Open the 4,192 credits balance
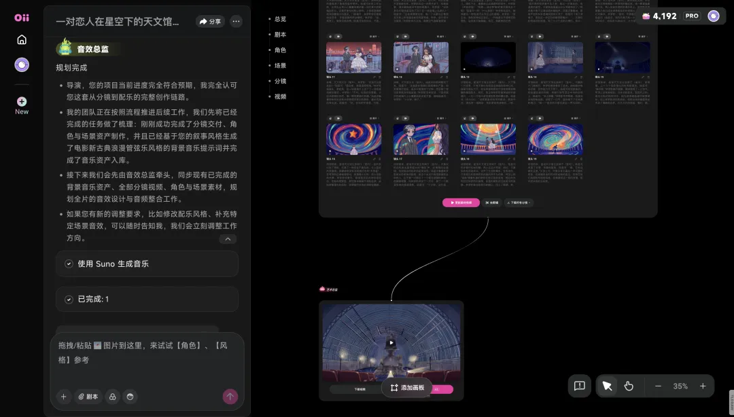 pos(659,16)
